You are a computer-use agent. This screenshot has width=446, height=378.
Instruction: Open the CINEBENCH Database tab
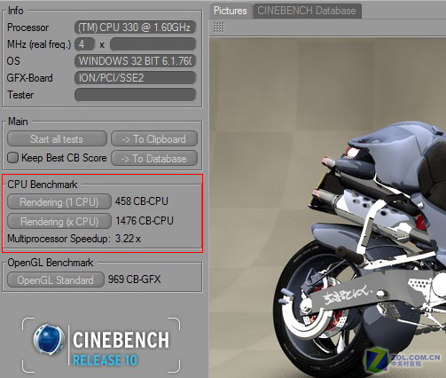(x=307, y=11)
